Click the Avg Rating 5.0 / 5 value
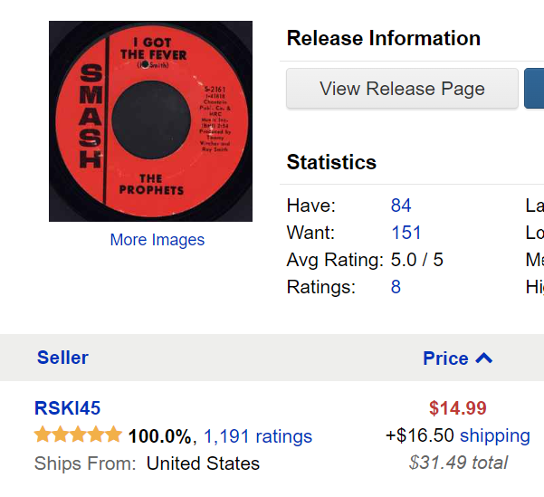 pyautogui.click(x=416, y=260)
